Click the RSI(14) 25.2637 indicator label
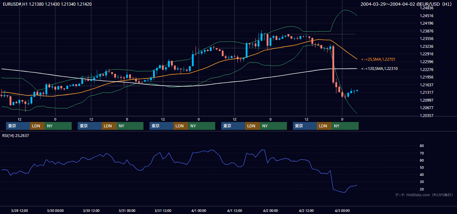This screenshot has width=457, height=214. [x=15, y=136]
